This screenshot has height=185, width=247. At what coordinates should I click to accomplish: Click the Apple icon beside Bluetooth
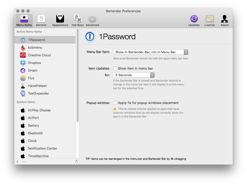point(23,133)
